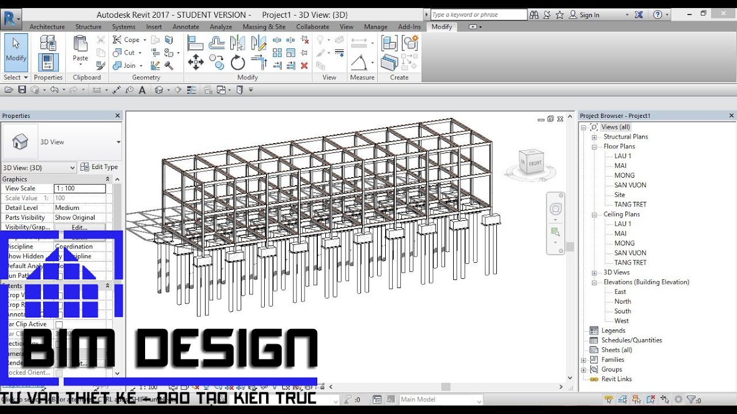Activate the Copy tool with two circles
Screen dimensions: 737x414
[x=217, y=62]
